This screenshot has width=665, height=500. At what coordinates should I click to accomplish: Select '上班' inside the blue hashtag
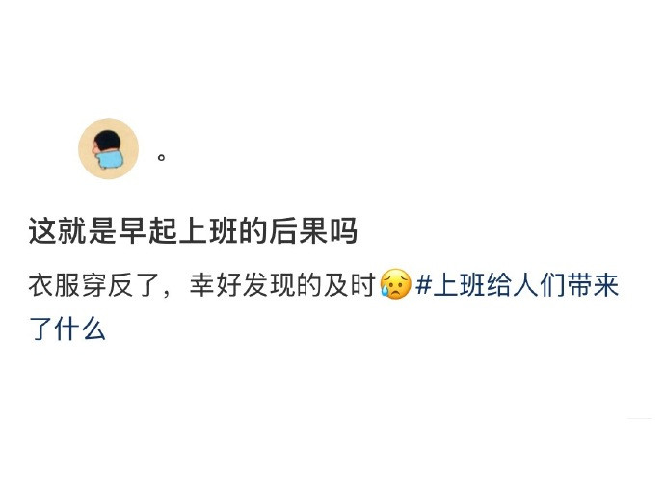coord(460,284)
